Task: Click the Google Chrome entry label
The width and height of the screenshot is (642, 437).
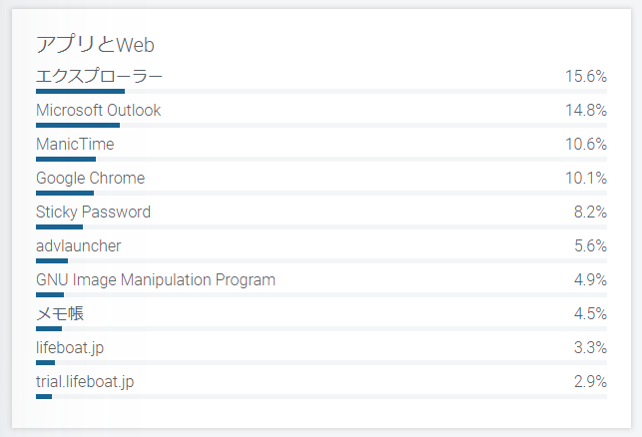Action: pos(91,179)
